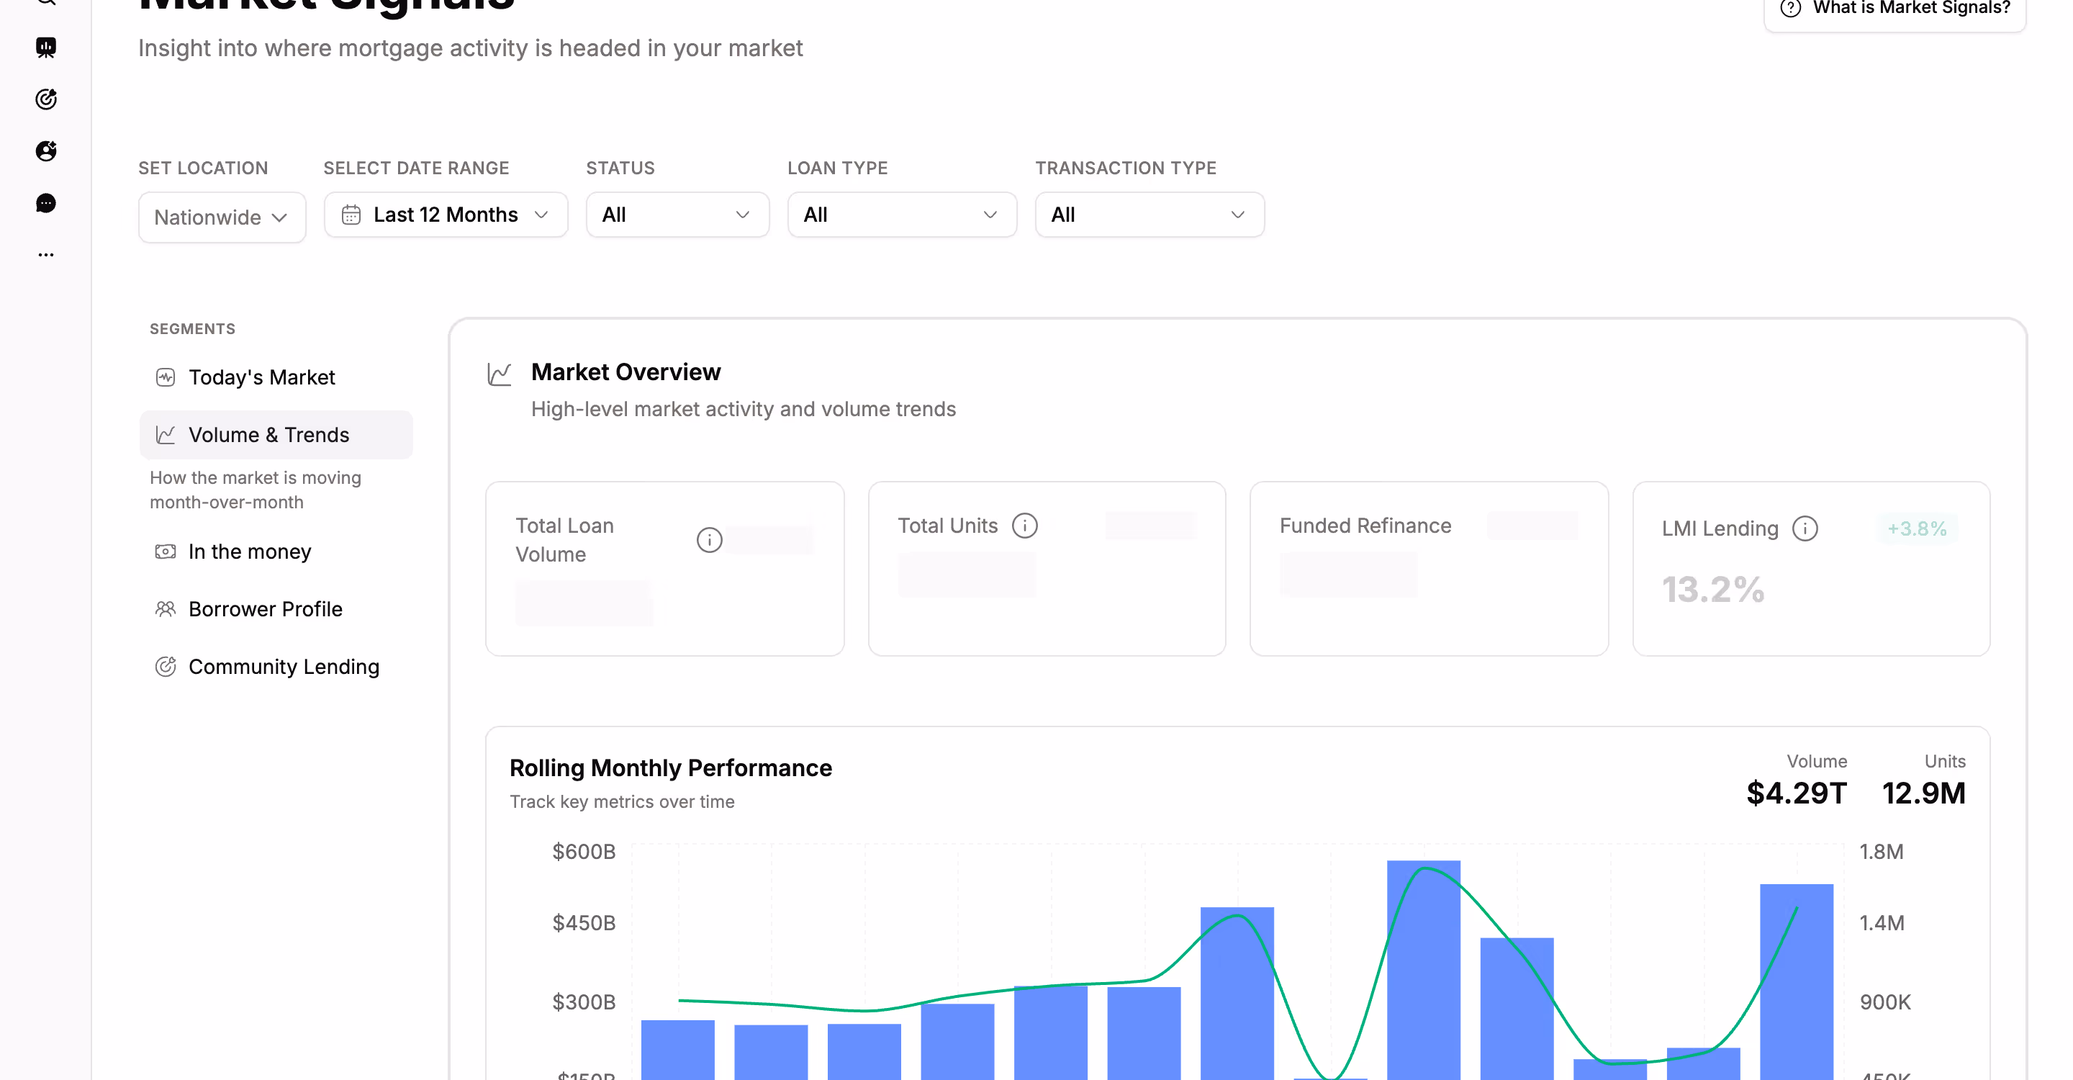
Task: Click the 1.4M units axis label
Action: pos(1882,923)
